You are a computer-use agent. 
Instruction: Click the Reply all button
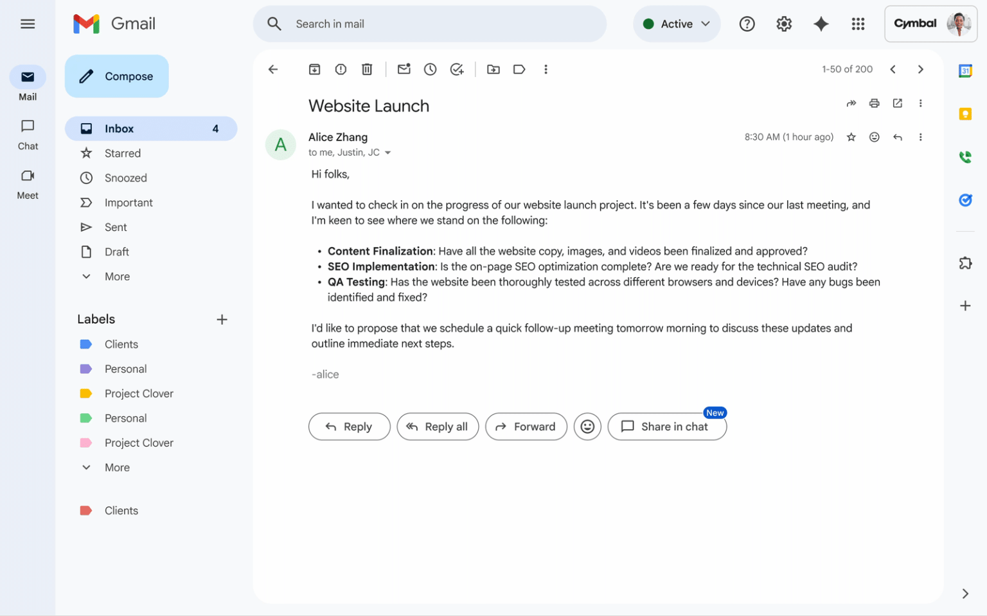[x=438, y=426]
